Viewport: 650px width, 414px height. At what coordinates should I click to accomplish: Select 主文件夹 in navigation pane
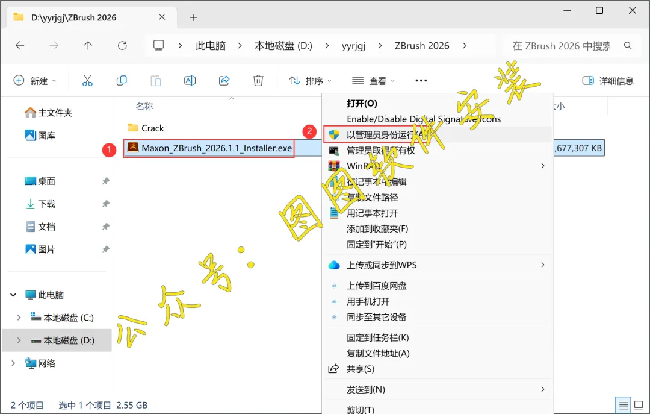(49, 113)
